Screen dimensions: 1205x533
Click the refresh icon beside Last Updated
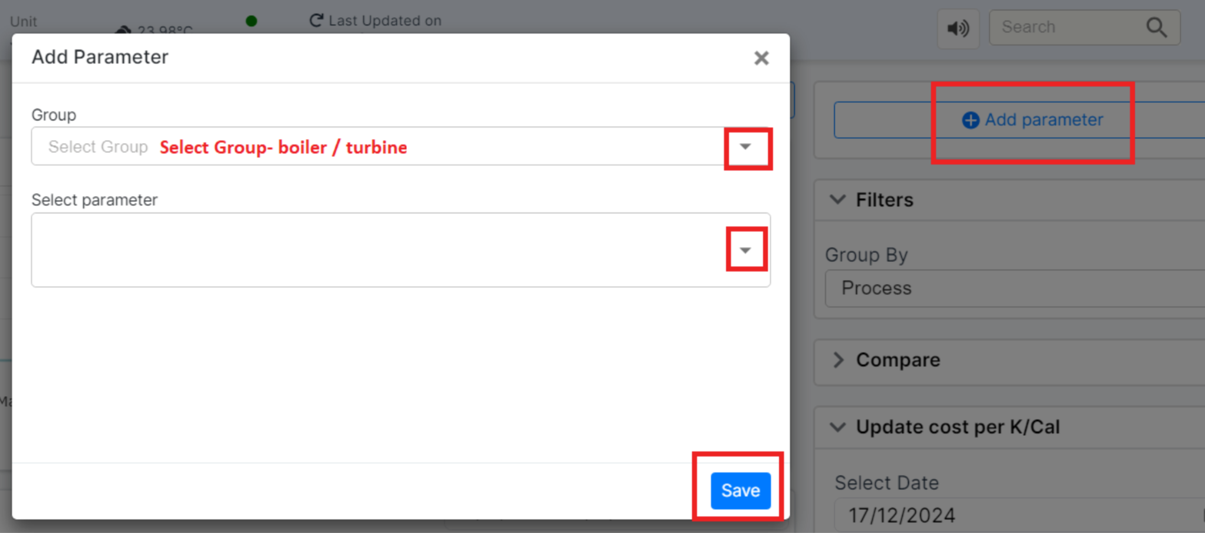(316, 21)
